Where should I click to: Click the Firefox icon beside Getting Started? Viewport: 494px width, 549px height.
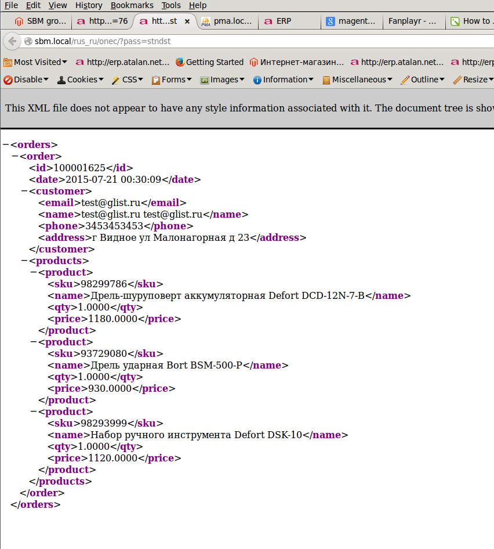click(180, 62)
